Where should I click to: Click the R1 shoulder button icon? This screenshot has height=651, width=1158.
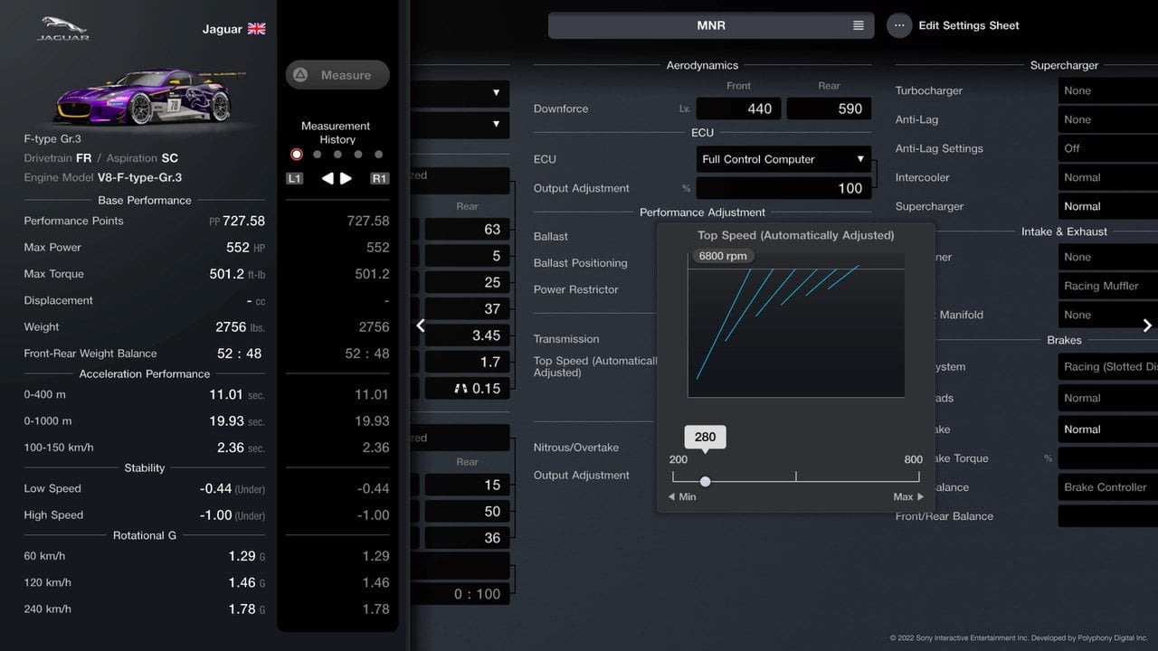click(x=379, y=178)
